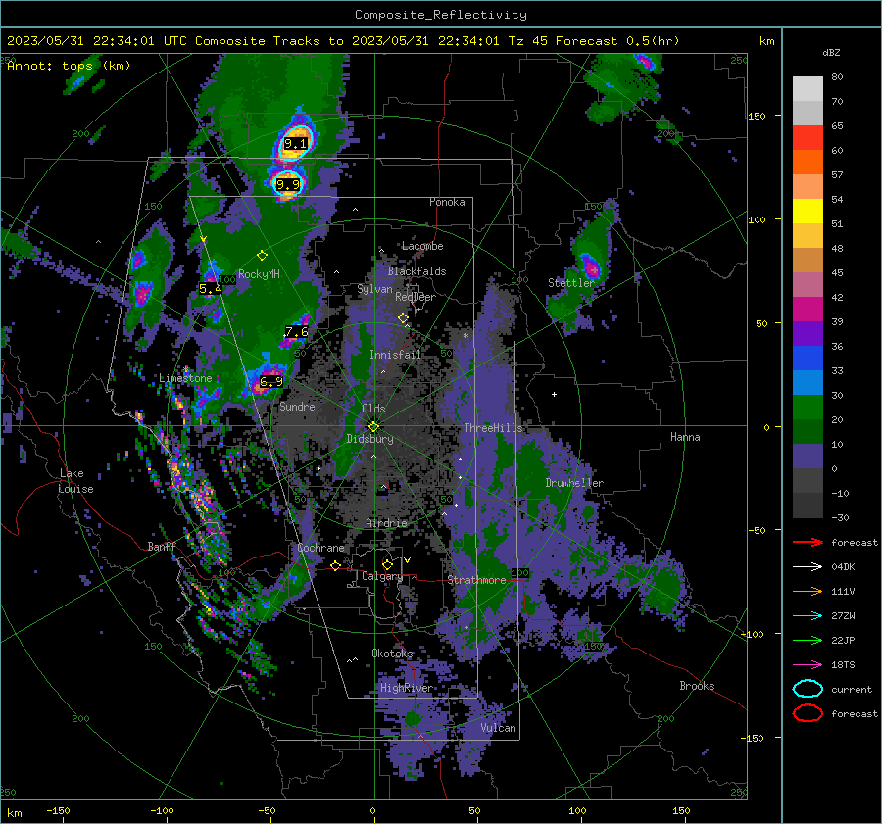Click the storm top label 5.4
Screen dimensions: 882x824
pyautogui.click(x=211, y=289)
